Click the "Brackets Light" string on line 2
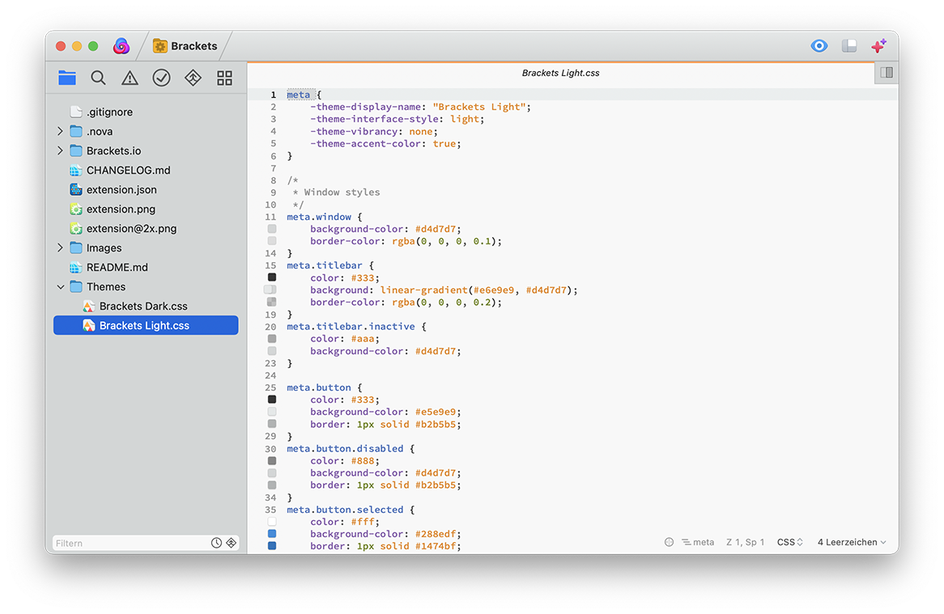Image resolution: width=944 pixels, height=614 pixels. [480, 107]
